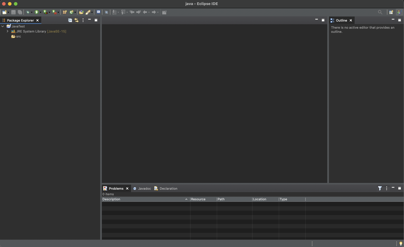
Task: Click the Open Type folder icon
Action: pos(81,12)
